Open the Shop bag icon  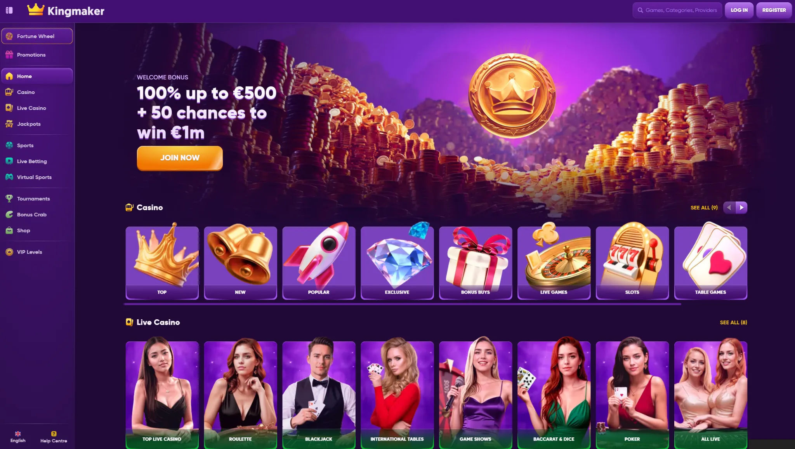(x=9, y=230)
